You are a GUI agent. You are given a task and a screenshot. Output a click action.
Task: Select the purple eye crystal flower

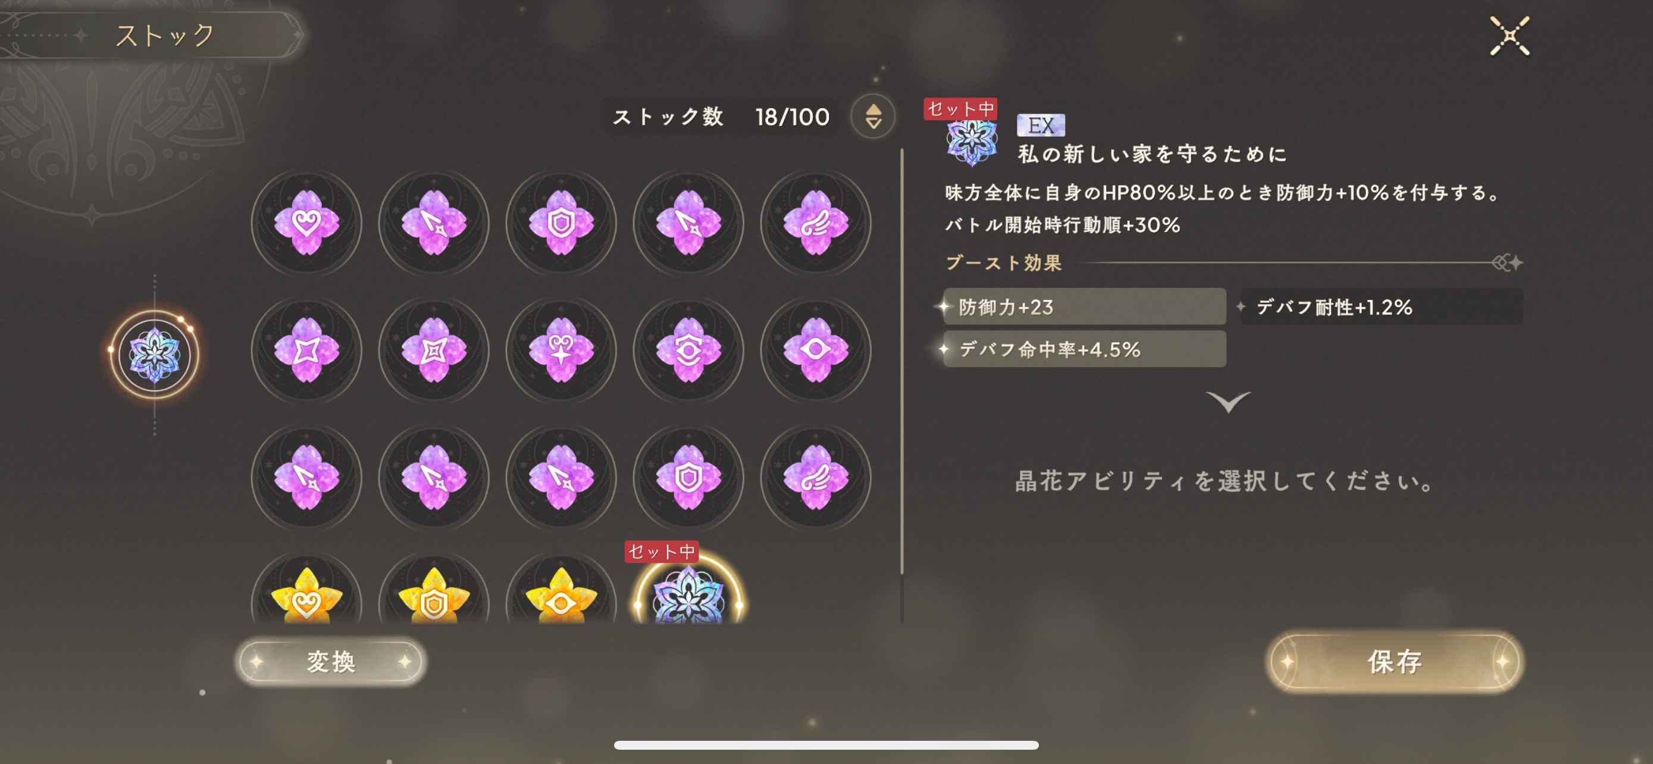point(816,350)
